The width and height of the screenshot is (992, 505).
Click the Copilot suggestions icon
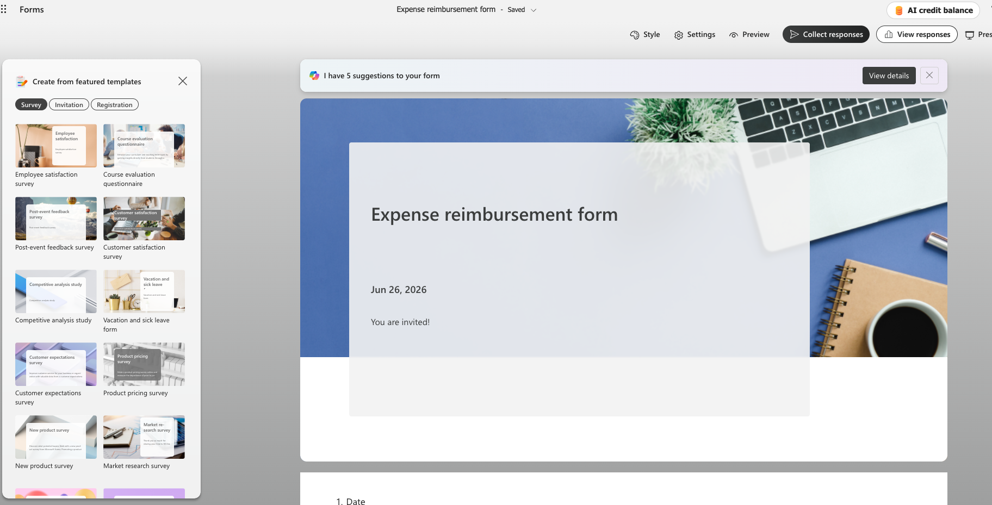tap(314, 76)
